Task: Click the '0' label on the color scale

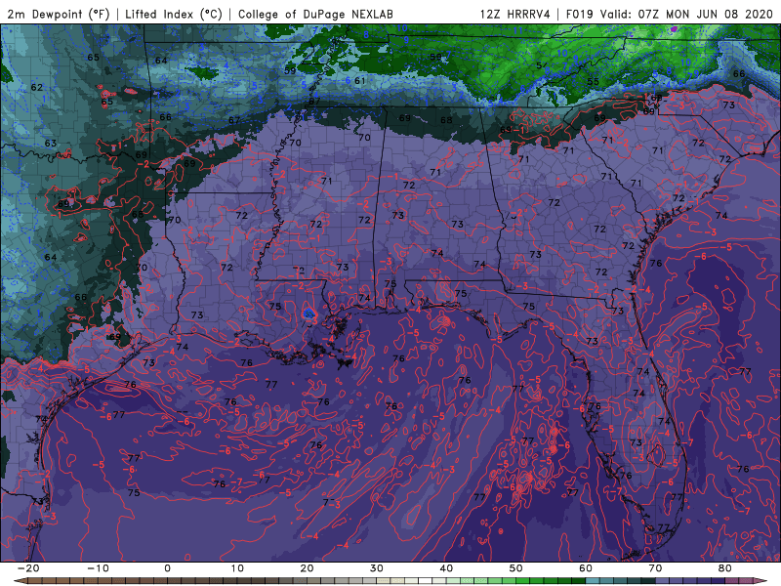Action: [167, 568]
